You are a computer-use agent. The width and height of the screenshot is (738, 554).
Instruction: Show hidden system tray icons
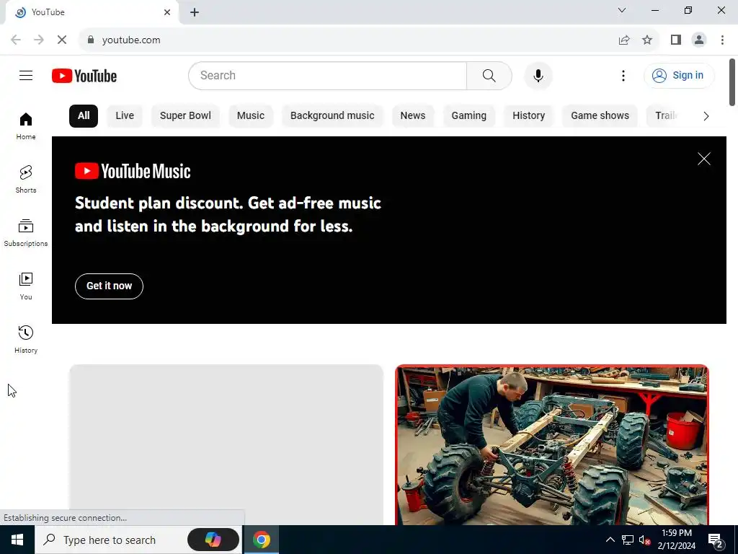point(610,540)
